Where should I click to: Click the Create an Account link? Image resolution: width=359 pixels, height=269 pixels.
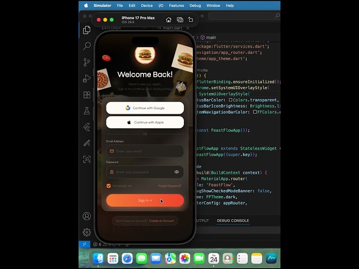tap(162, 221)
